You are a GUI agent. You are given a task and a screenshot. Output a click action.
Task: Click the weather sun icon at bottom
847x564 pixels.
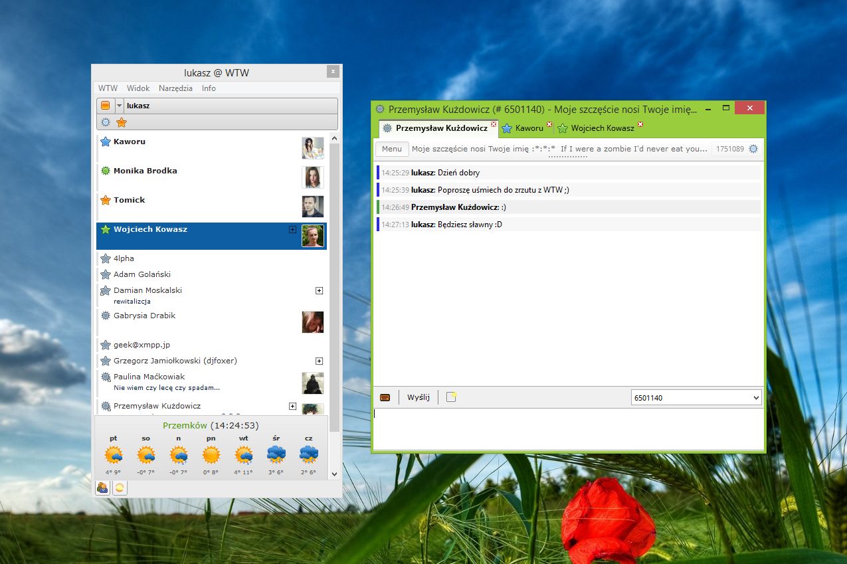click(x=120, y=488)
